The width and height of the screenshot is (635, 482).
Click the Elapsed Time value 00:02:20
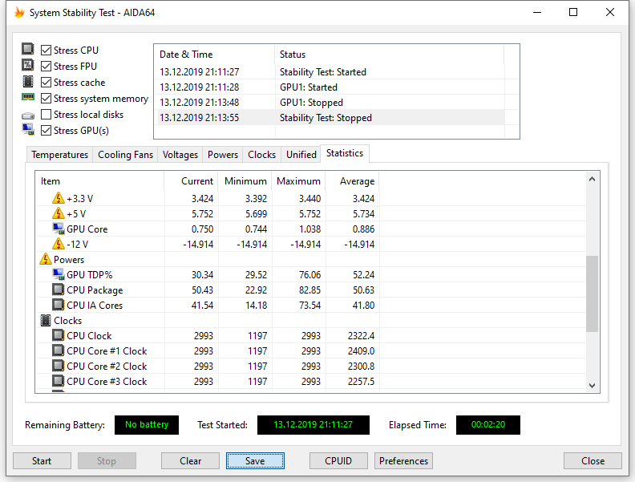[488, 424]
